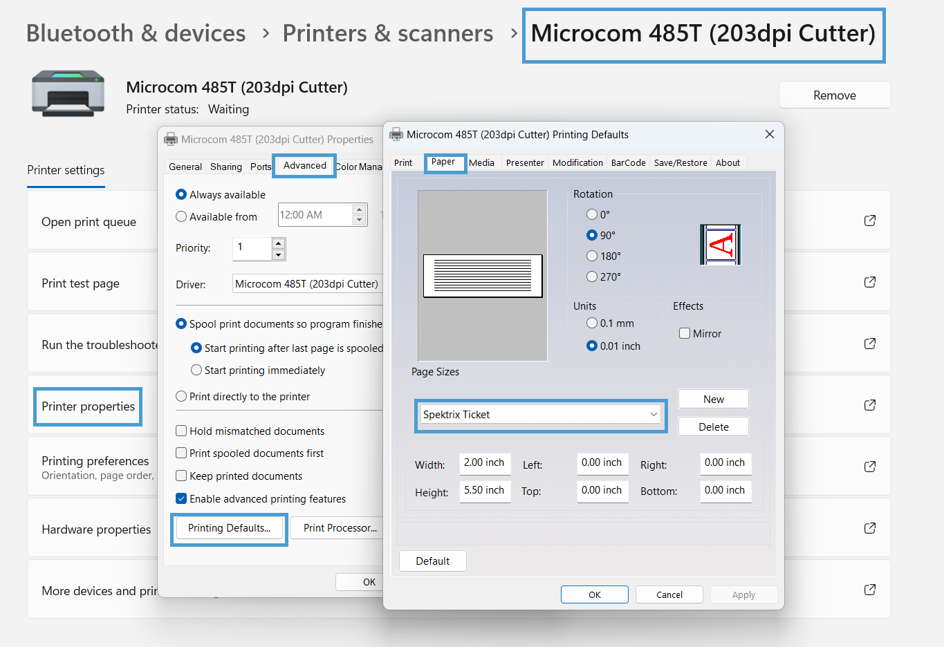The height and width of the screenshot is (647, 944).
Task: Click the Width input field showing 2.00 inch
Action: 485,464
